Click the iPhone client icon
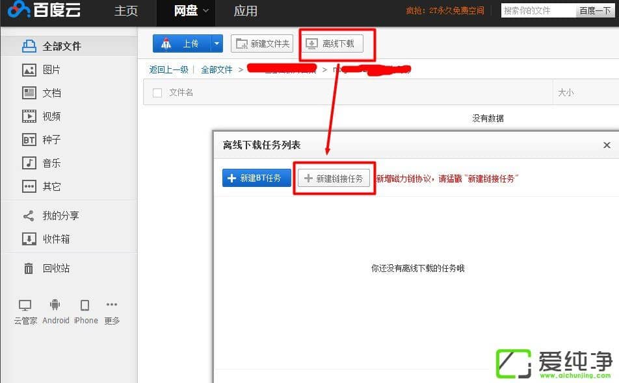The width and height of the screenshot is (619, 383). click(85, 305)
